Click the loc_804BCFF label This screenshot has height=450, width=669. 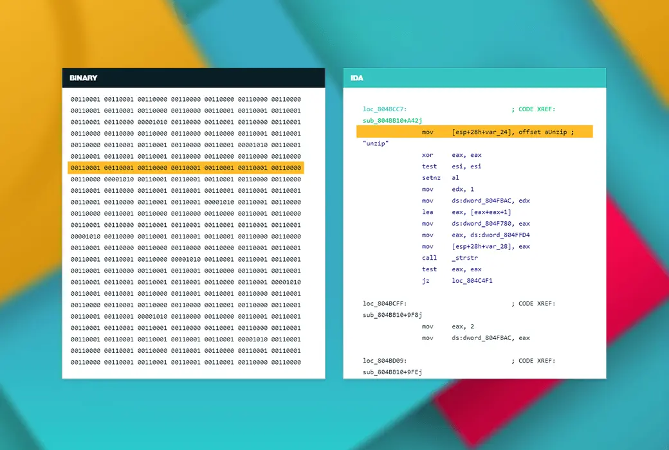(385, 303)
